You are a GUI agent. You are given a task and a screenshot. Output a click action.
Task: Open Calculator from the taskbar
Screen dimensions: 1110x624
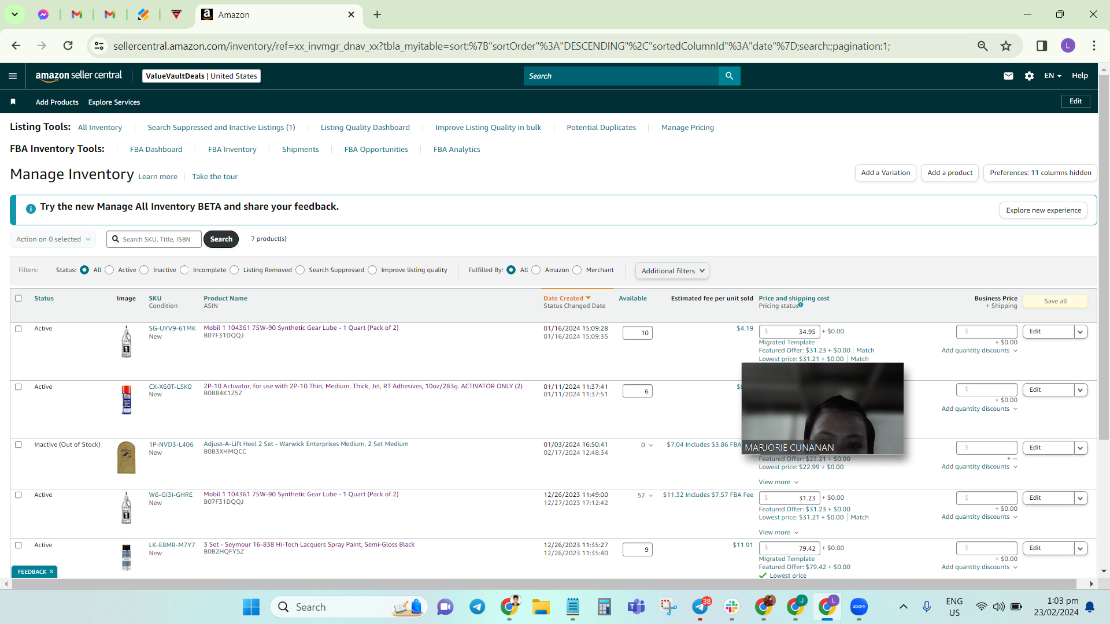pyautogui.click(x=605, y=607)
